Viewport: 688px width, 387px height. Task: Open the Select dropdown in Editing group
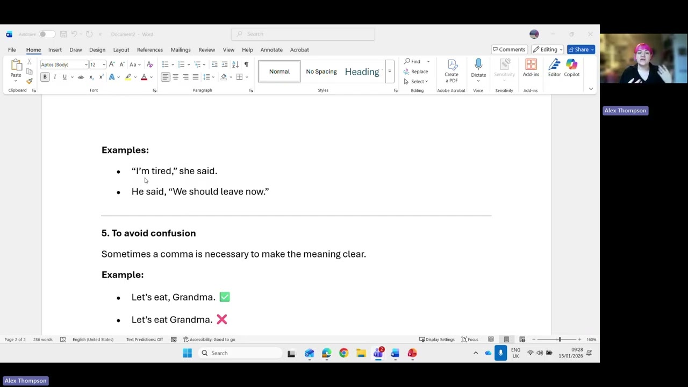point(416,81)
